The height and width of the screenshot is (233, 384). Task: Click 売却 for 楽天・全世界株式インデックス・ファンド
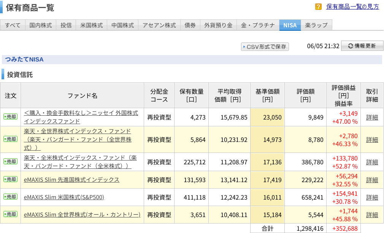pyautogui.click(x=11, y=139)
